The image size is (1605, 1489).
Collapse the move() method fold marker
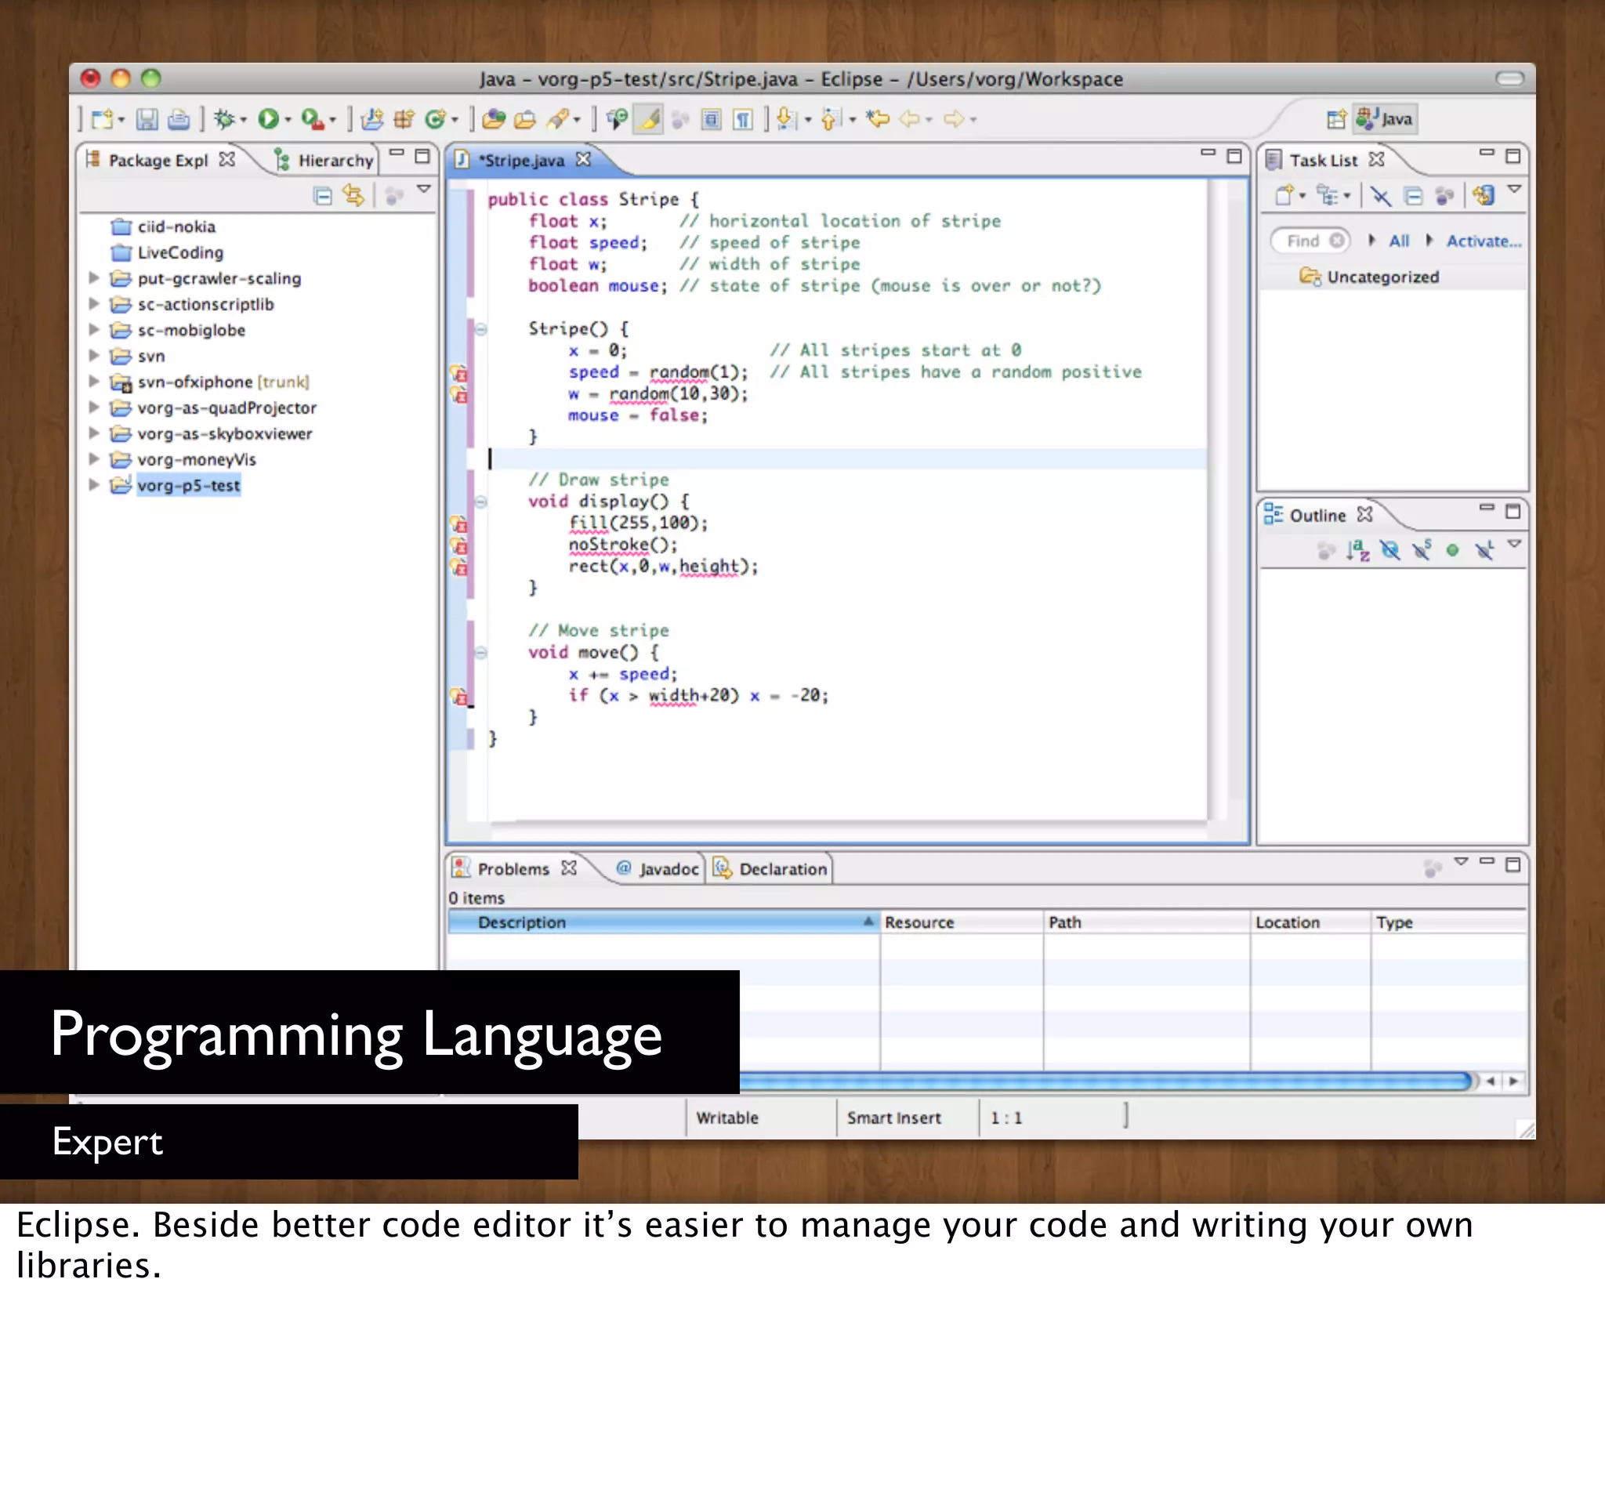(x=481, y=653)
